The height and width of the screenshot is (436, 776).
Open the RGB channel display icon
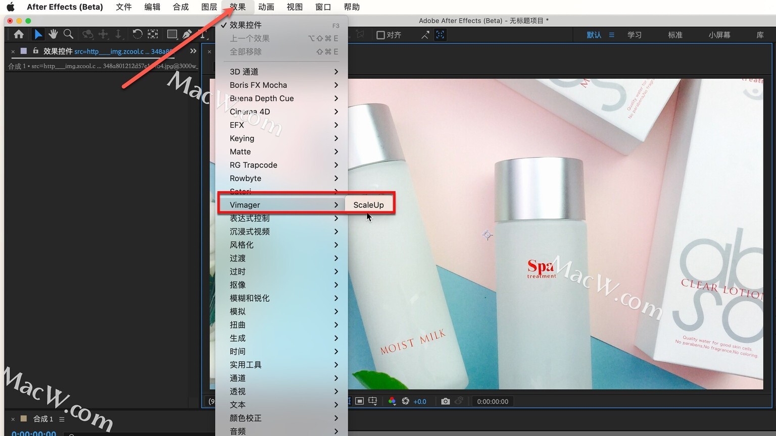pyautogui.click(x=392, y=401)
